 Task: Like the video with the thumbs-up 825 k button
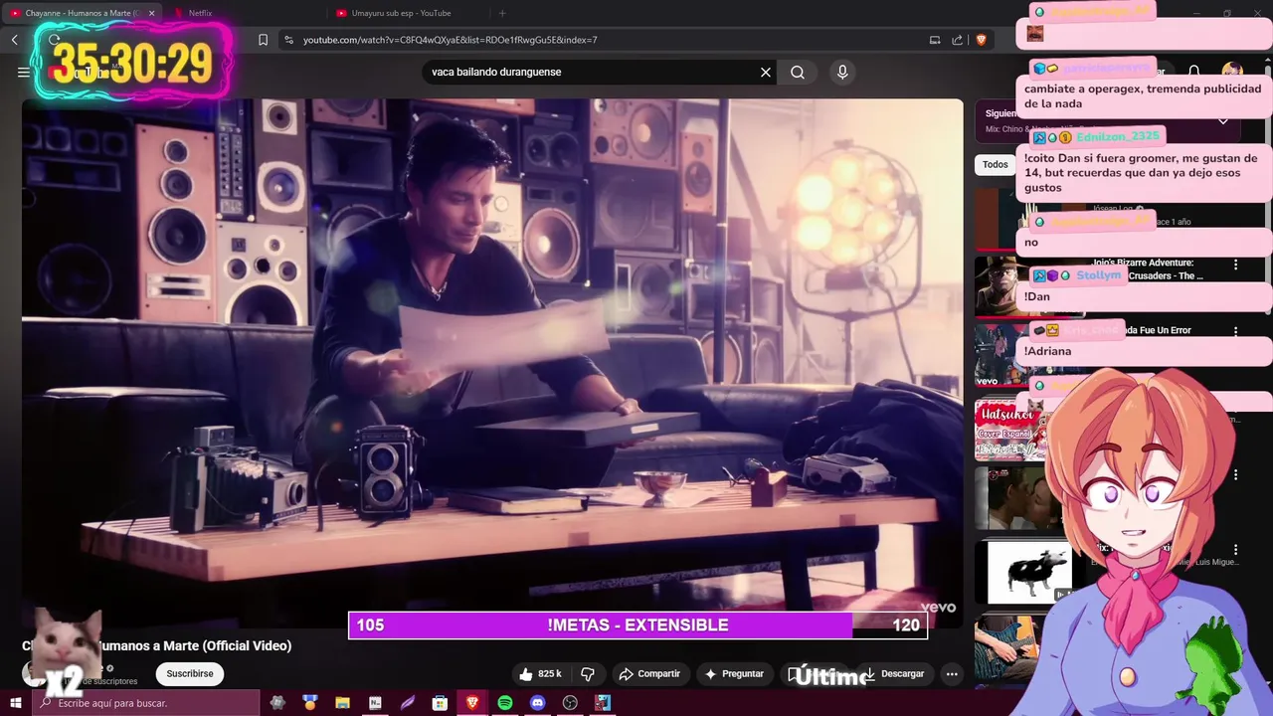[x=540, y=673]
